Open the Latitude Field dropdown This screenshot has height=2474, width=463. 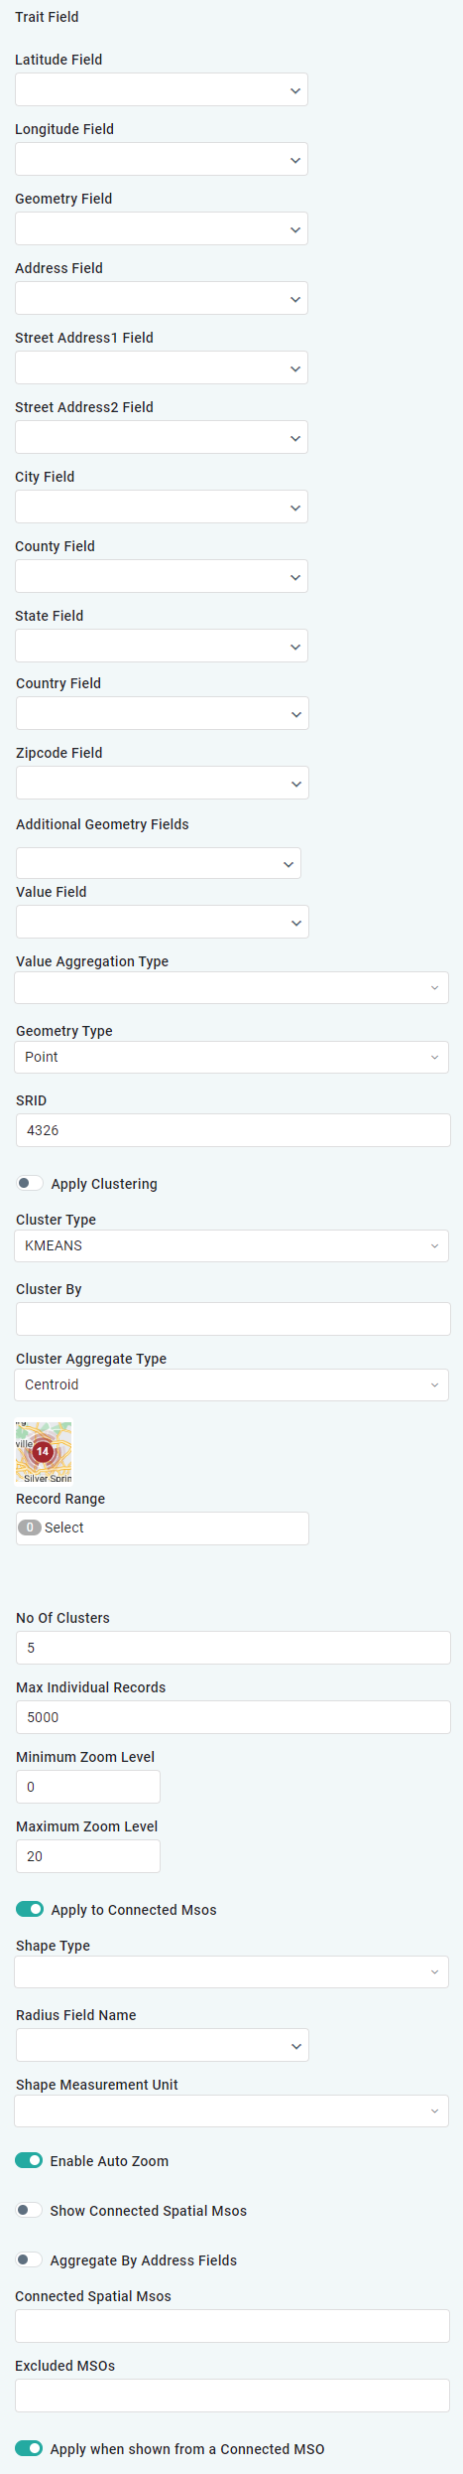pos(162,89)
